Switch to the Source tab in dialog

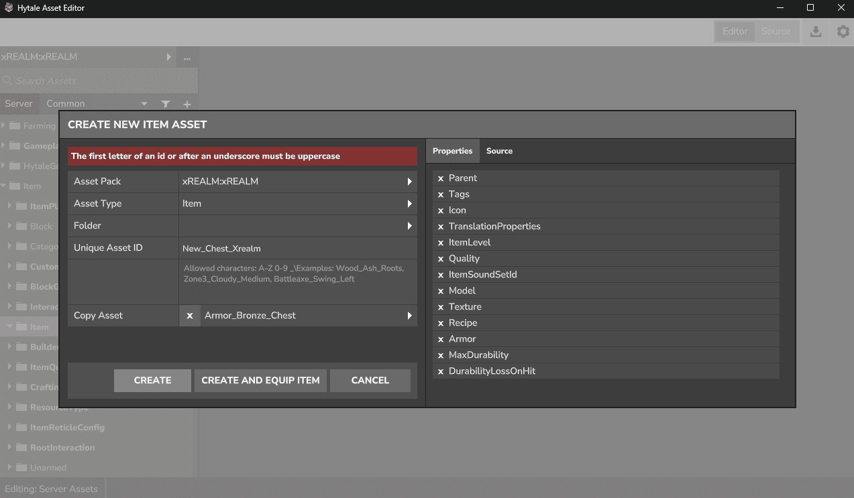pos(499,151)
